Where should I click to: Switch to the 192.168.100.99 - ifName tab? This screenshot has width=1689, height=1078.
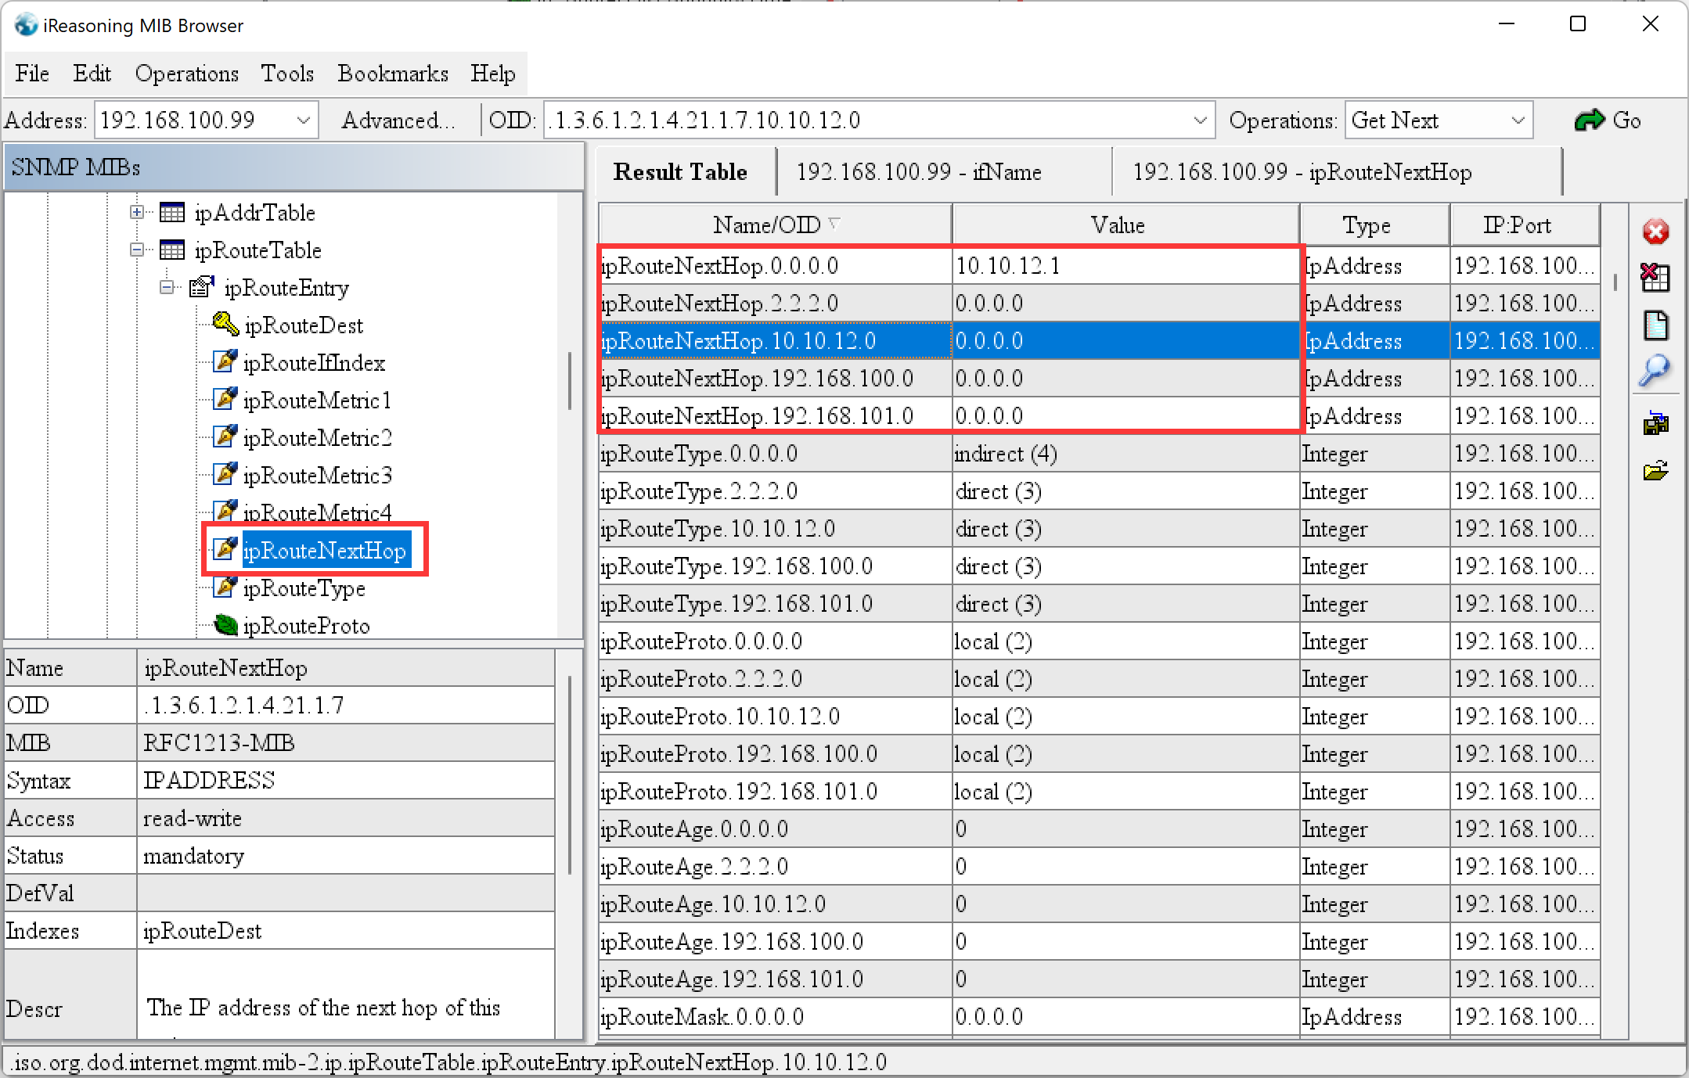919,172
